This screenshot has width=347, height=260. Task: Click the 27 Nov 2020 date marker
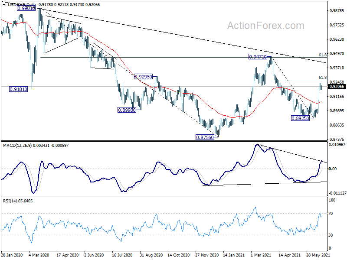click(x=207, y=255)
